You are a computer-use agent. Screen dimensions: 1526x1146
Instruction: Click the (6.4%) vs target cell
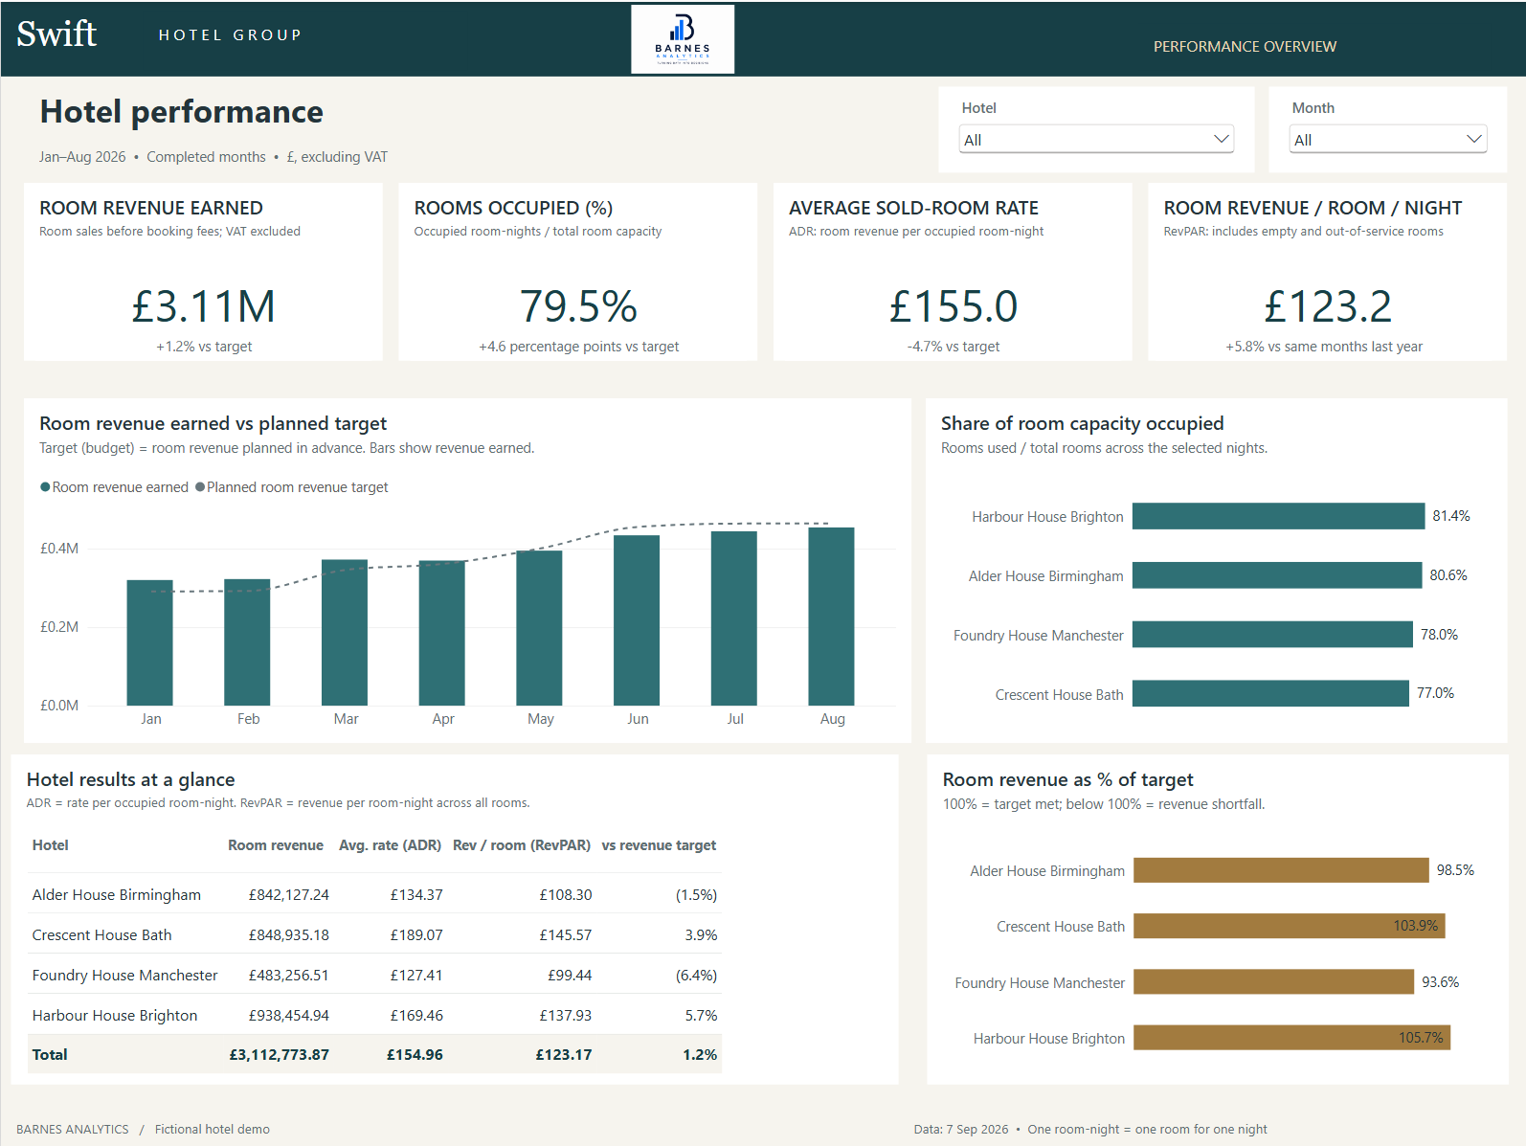click(696, 976)
